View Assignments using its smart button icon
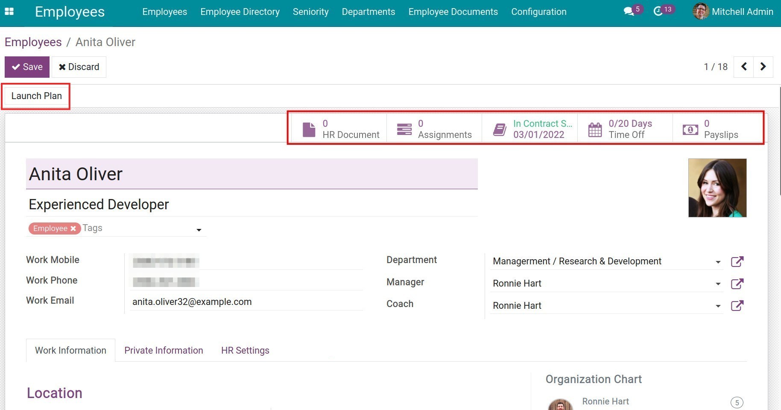Screen dimensions: 781x410 pyautogui.click(x=404, y=129)
